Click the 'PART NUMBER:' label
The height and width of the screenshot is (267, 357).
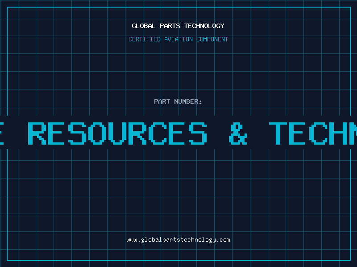[x=178, y=101]
